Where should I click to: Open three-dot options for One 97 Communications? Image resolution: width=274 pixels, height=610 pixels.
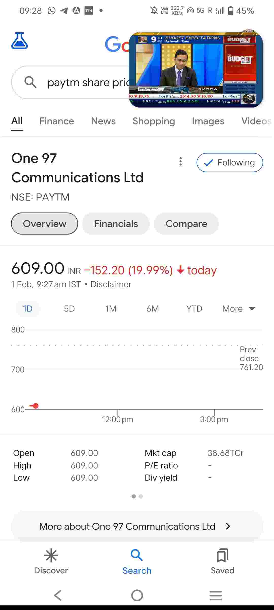[181, 162]
